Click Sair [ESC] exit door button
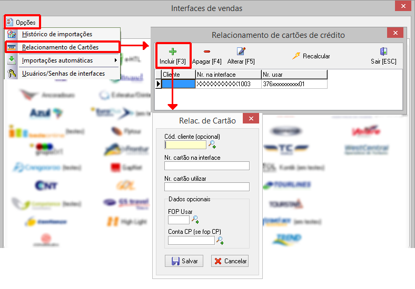Screen dimensions: 415x289 point(383,56)
